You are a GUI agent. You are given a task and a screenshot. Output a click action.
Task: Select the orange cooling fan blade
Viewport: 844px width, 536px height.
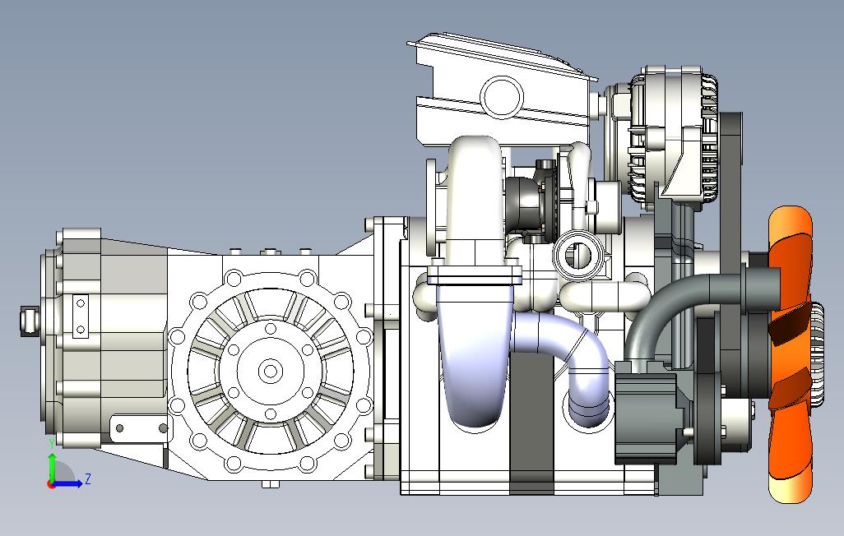[x=789, y=355]
